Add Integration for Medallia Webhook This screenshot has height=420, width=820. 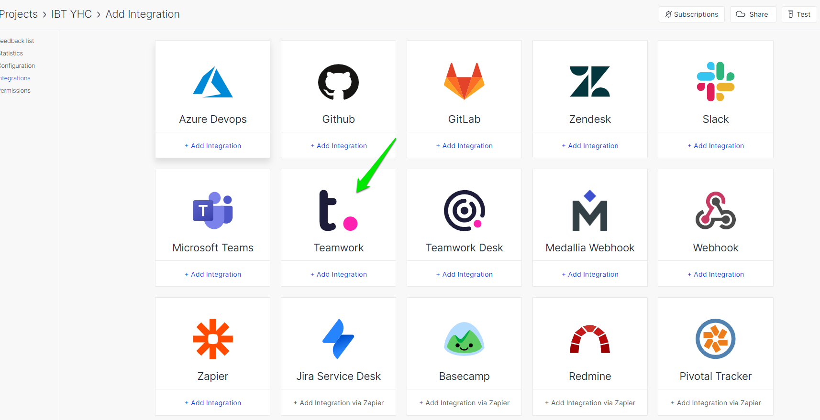pos(590,274)
